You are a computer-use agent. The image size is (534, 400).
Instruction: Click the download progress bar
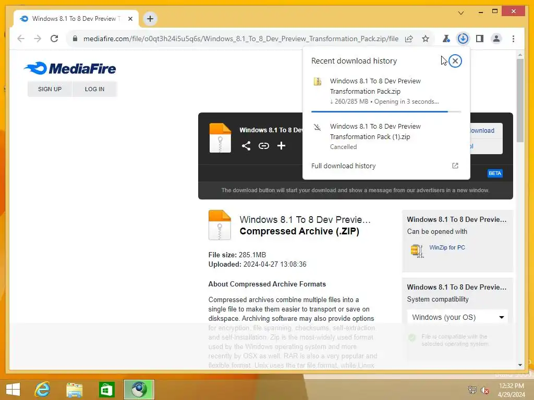[x=386, y=111]
